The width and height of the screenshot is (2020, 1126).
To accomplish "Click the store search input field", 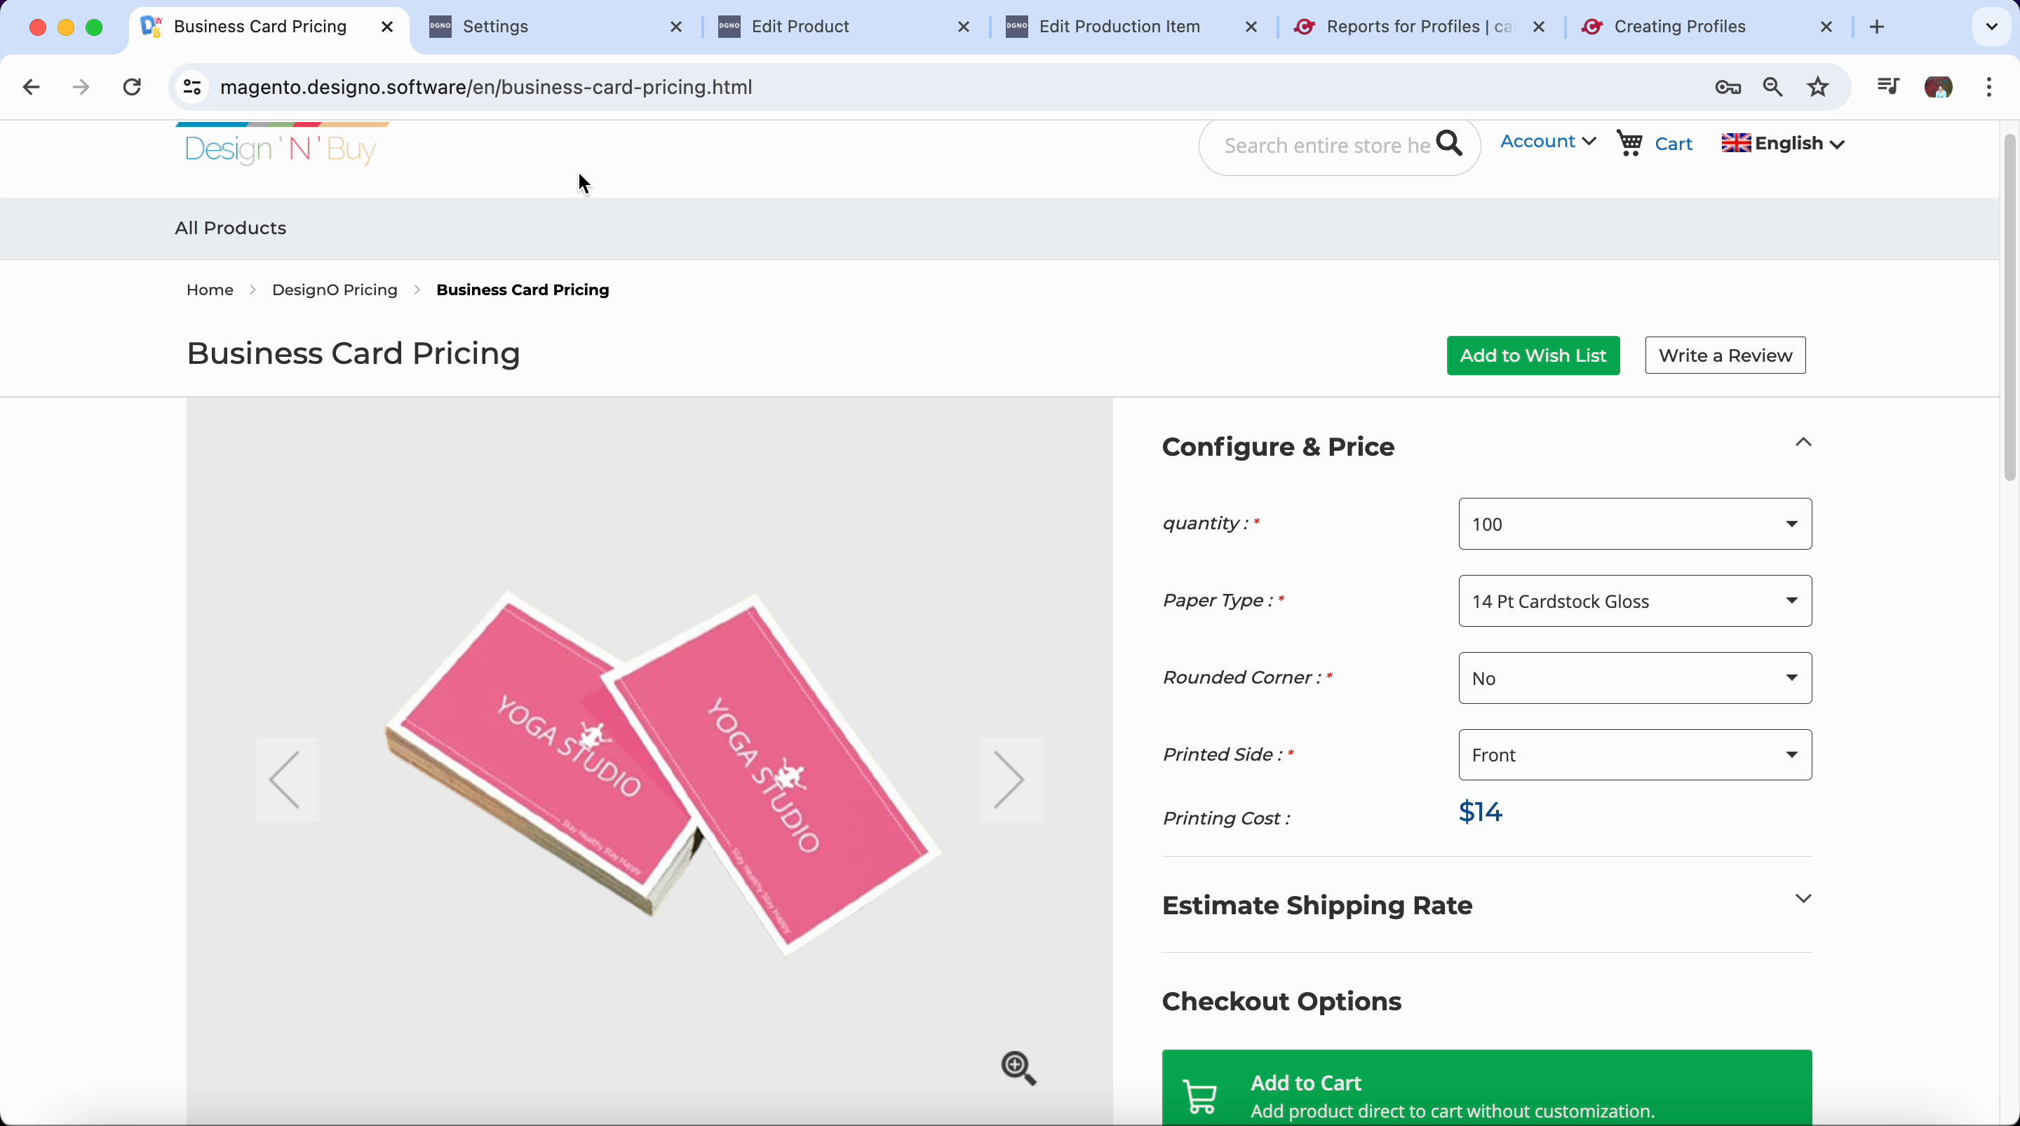I will coord(1325,146).
